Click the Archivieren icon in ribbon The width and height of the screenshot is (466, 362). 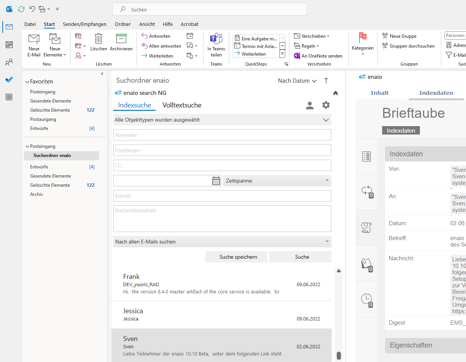(121, 39)
